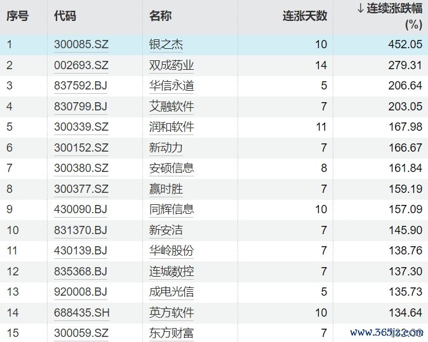Screen dimensions: 428x342
Task: Select row number 9
Action: click(x=10, y=209)
